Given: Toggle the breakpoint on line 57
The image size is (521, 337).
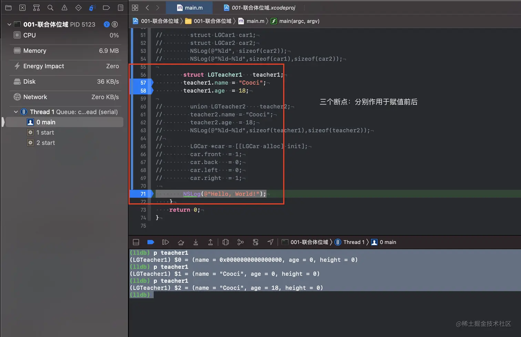Looking at the screenshot, I should [x=141, y=83].
